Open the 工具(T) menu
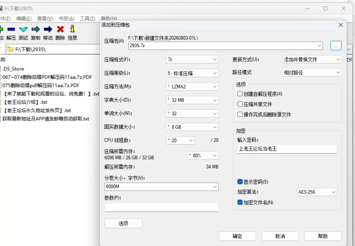Image resolution: width=355 pixels, height=246 pixels. point(87,19)
